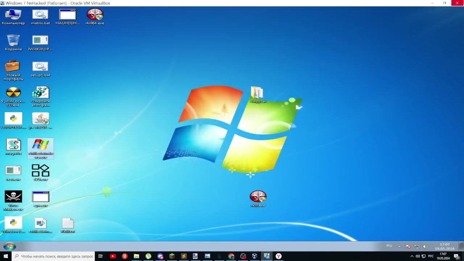Select the HAUHDIJH... desktop file

click(67, 17)
